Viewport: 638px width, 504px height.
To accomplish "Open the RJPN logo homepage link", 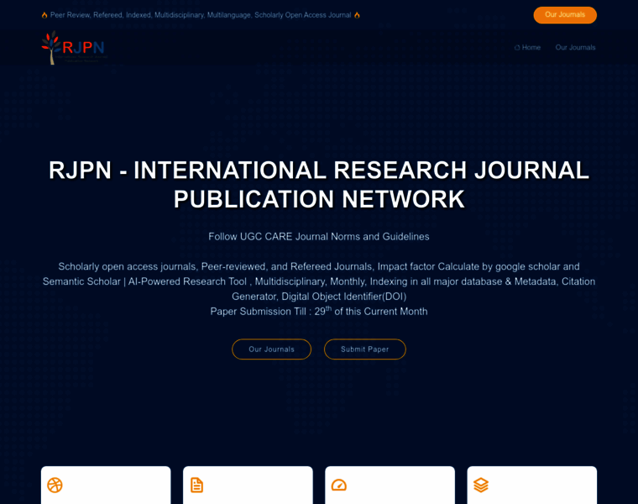I will pos(75,48).
